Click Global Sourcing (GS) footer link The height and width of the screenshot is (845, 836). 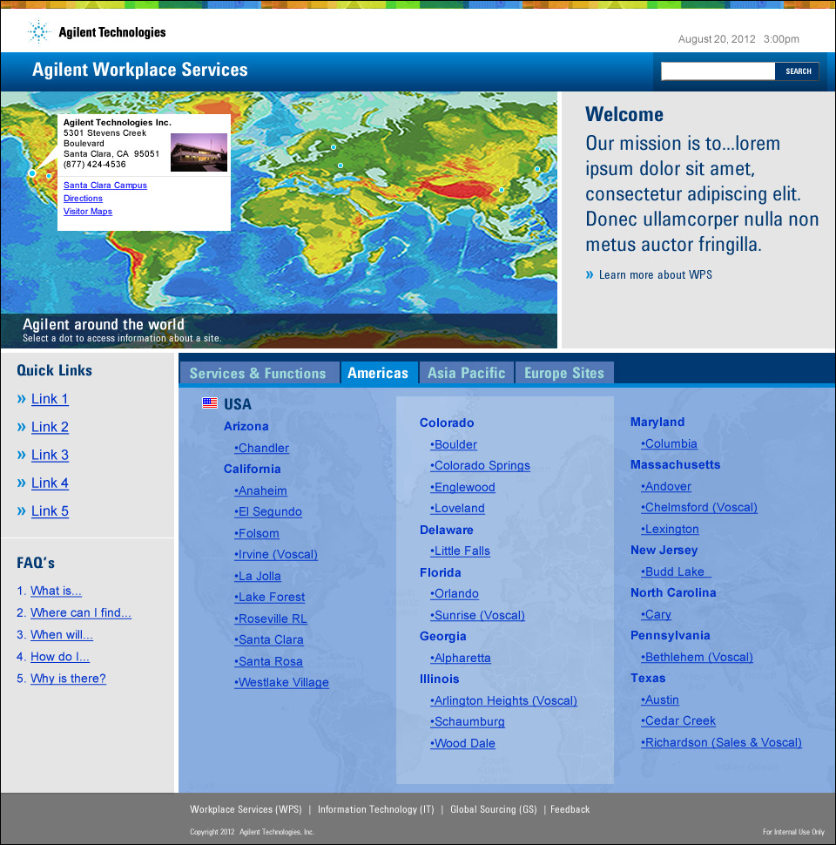click(x=494, y=809)
